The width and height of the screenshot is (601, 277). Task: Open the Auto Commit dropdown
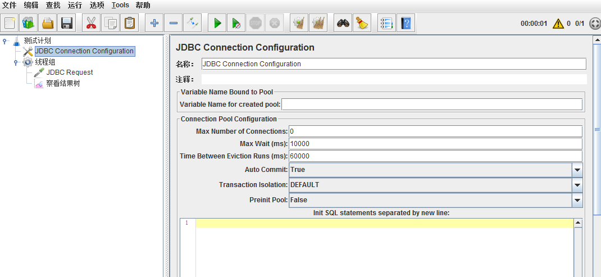[x=577, y=170]
